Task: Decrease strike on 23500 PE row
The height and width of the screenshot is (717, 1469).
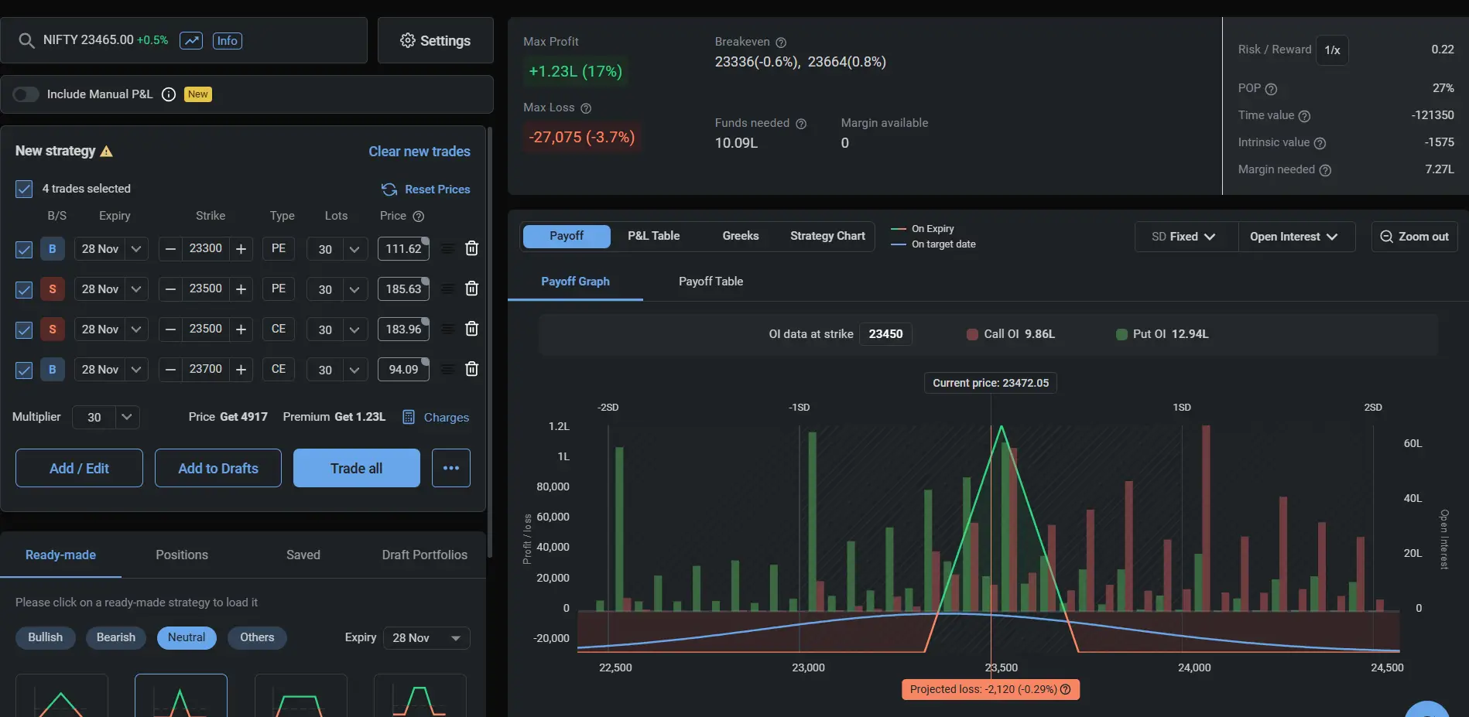Action: (171, 289)
